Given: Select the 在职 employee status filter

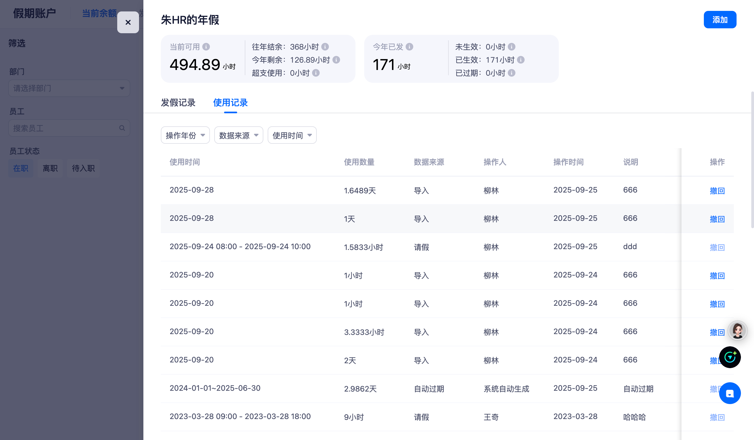Looking at the screenshot, I should point(21,168).
